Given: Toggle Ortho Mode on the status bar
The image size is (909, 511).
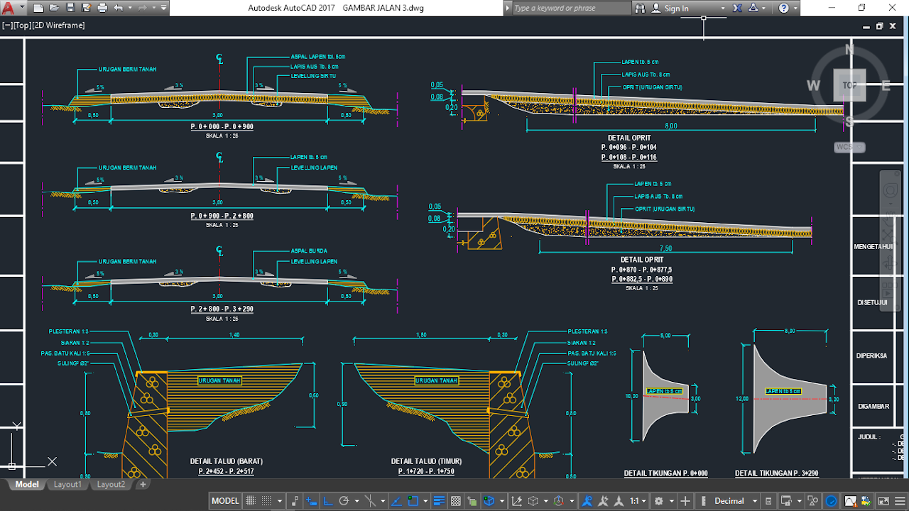Looking at the screenshot, I should (328, 500).
